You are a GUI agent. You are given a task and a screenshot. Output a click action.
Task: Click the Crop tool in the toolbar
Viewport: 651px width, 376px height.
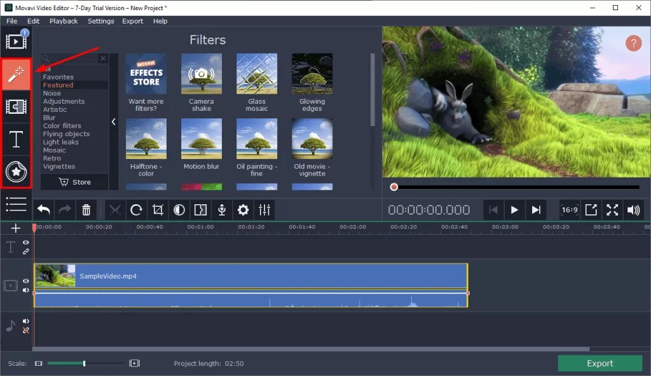click(158, 210)
